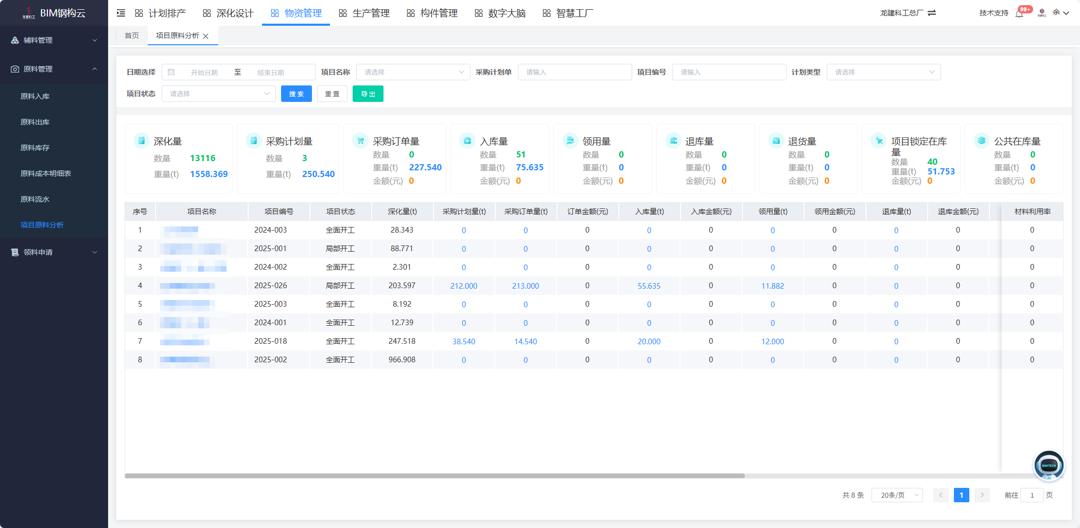Click the 搜索 button
Viewport: 1080px width, 528px height.
click(297, 94)
